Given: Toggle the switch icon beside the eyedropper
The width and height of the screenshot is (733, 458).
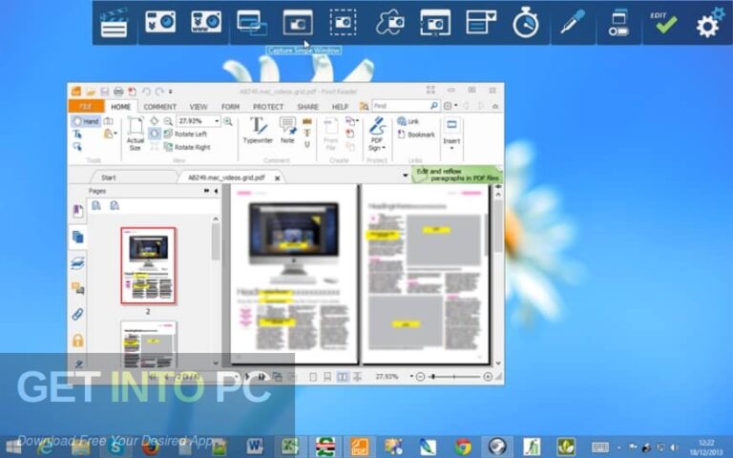Looking at the screenshot, I should pyautogui.click(x=618, y=23).
